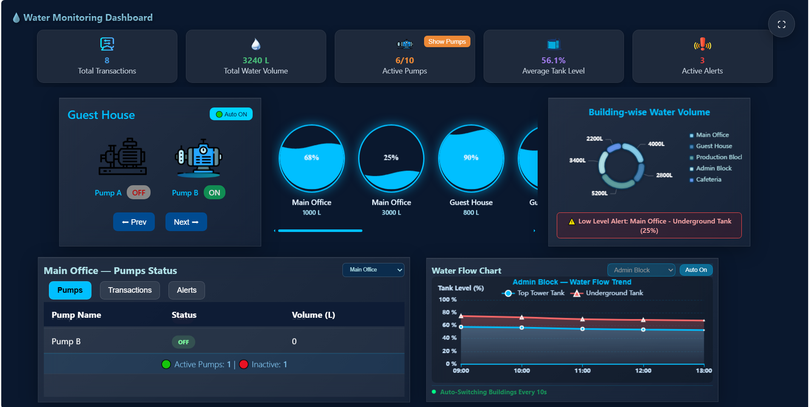Click the Active Pumps pump icon
809x407 pixels.
point(404,44)
